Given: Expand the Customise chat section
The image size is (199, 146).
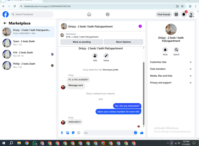Looking at the screenshot, I should pyautogui.click(x=171, y=62).
